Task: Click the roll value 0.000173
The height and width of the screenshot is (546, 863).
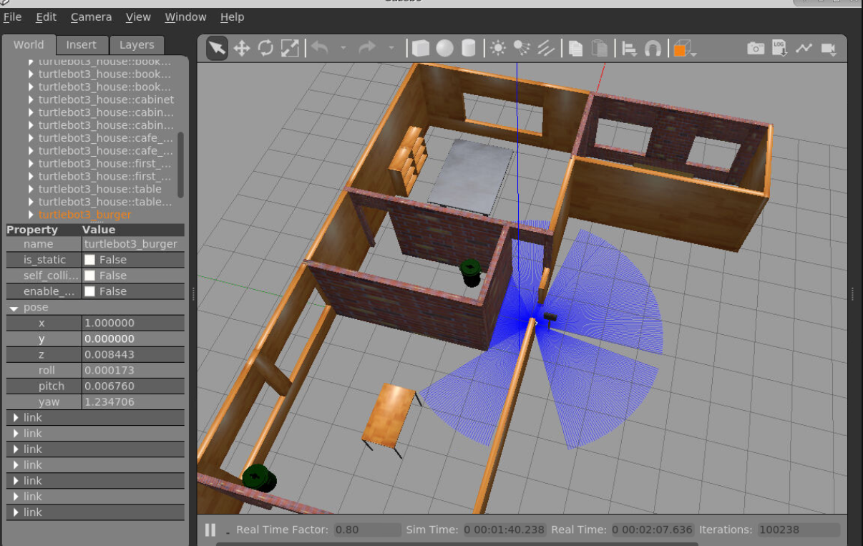Action: pyautogui.click(x=133, y=370)
